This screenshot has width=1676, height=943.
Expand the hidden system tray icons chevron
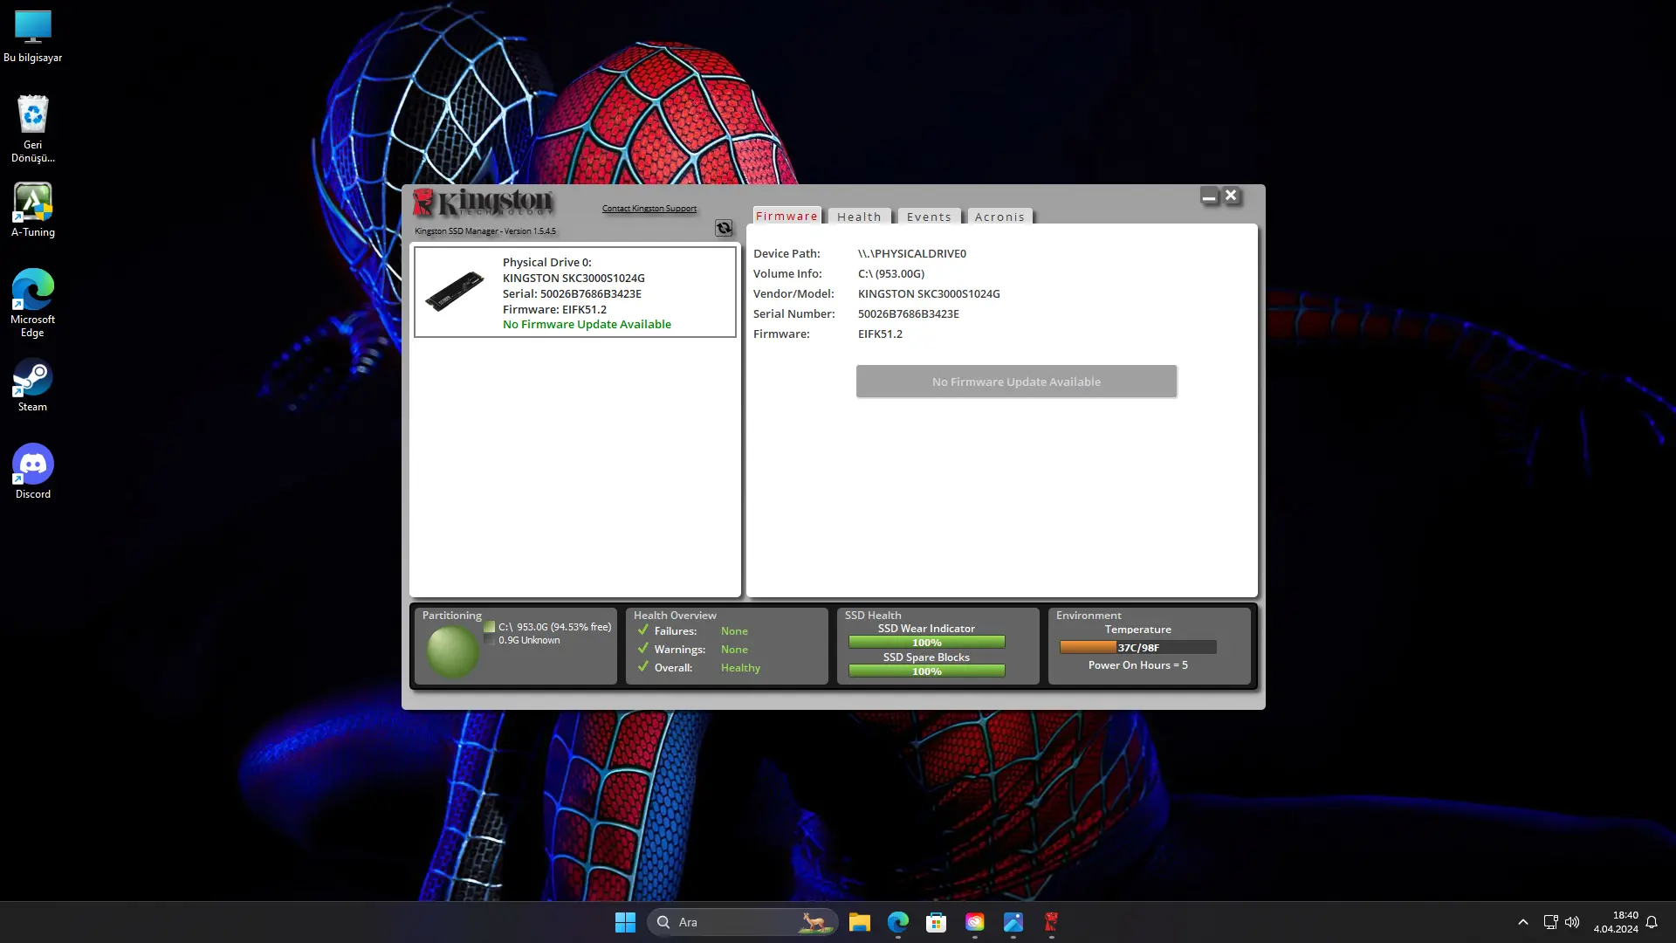[x=1522, y=922]
